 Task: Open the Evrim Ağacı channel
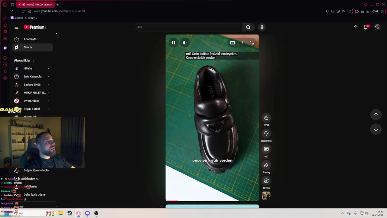[x=32, y=101]
